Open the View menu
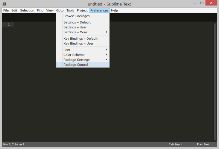Image resolution: width=219 pixels, height=149 pixels. [50, 10]
